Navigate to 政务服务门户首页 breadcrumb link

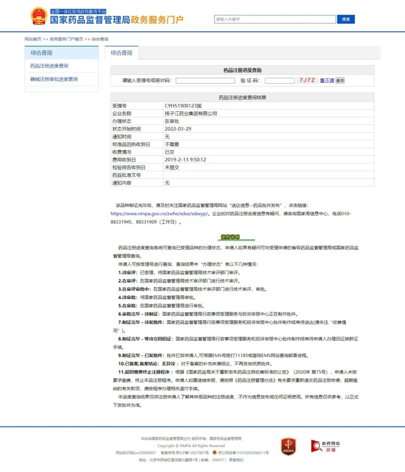[66, 39]
